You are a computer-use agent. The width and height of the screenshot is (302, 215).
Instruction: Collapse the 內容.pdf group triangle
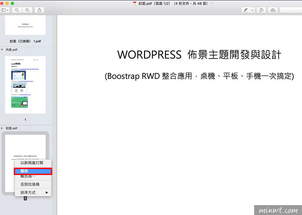click(2, 50)
